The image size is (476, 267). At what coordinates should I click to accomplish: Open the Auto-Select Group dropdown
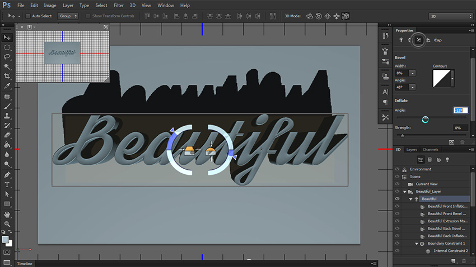click(68, 16)
